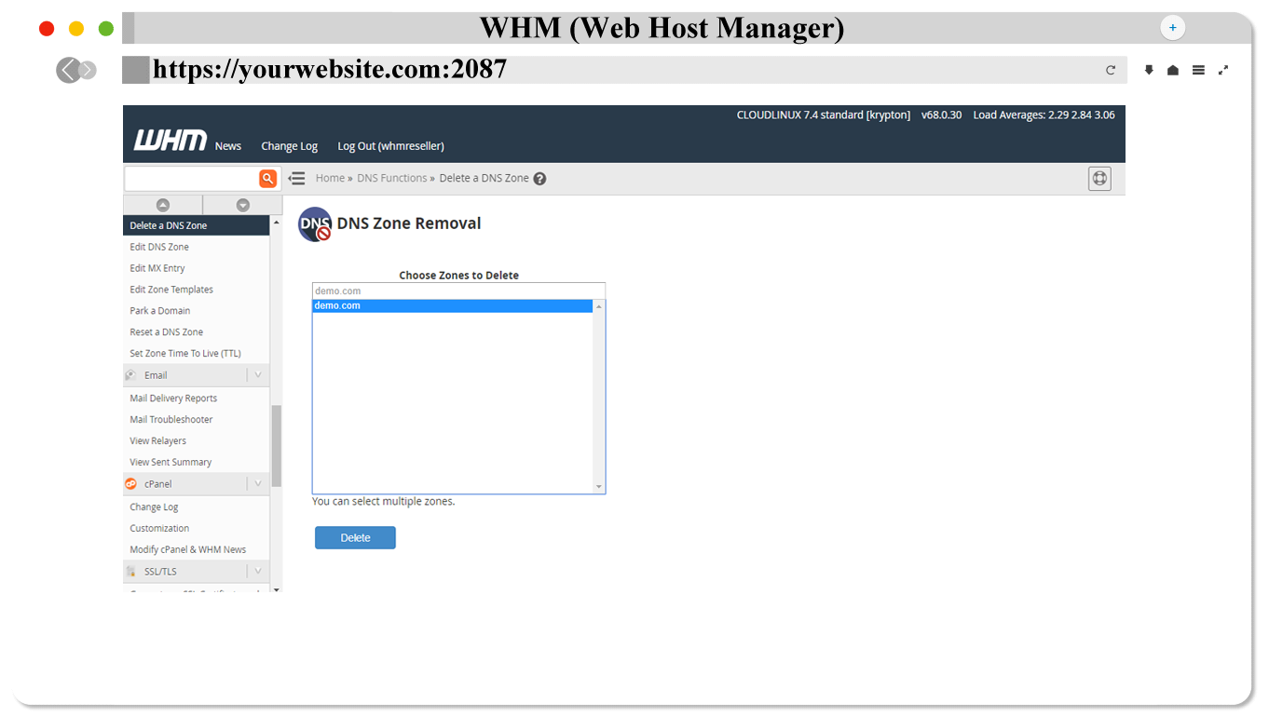The image size is (1269, 716).
Task: Open Park a Domain
Action: [160, 311]
